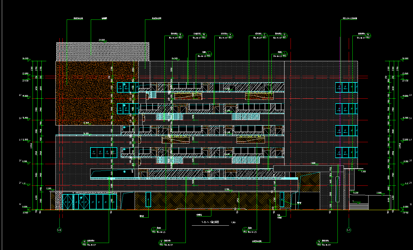Select the 29.800 rooftop elevation text

101,40
